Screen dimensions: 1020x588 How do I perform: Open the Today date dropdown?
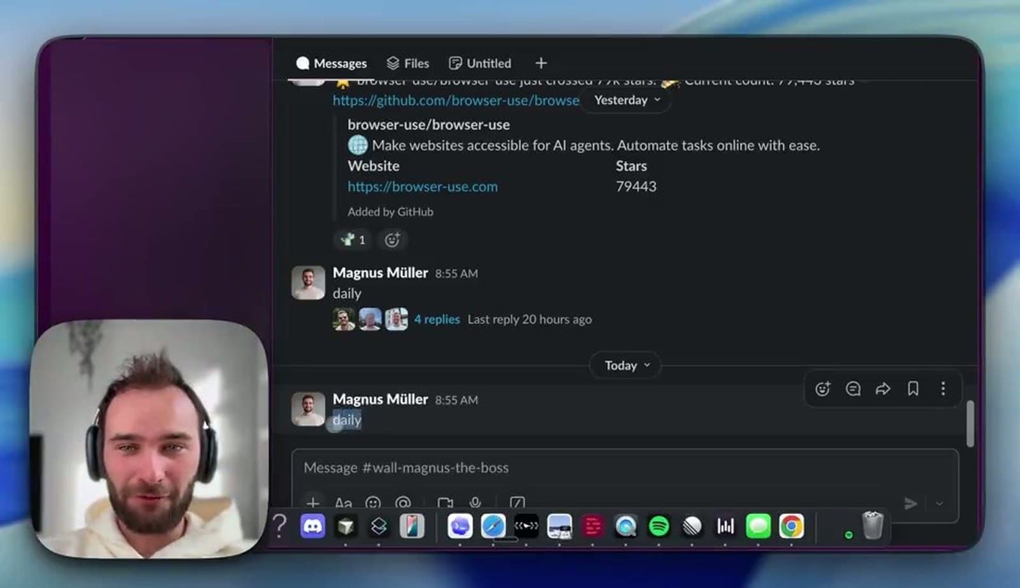(x=627, y=365)
